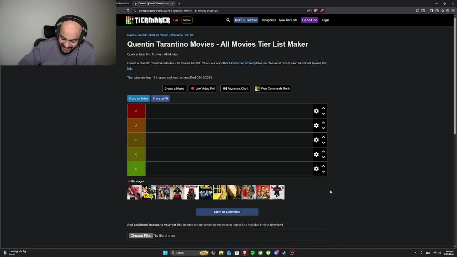Open Spotify from the taskbar

coord(252,253)
